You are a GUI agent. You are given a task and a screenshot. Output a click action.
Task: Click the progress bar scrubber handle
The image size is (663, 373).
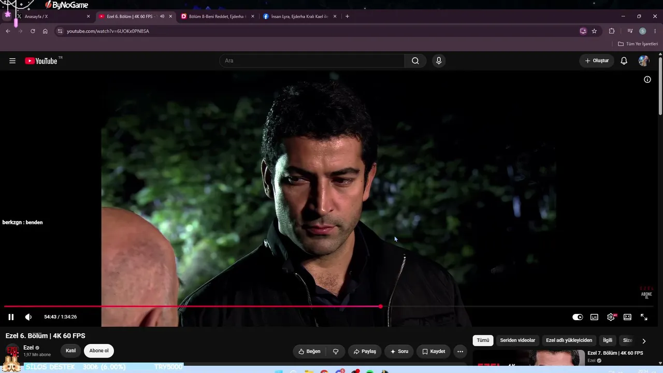tap(381, 306)
